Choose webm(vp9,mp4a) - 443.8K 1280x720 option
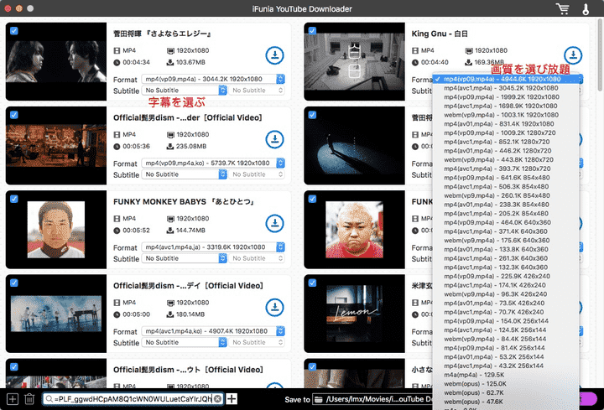This screenshot has width=604, height=410. pyautogui.click(x=505, y=159)
